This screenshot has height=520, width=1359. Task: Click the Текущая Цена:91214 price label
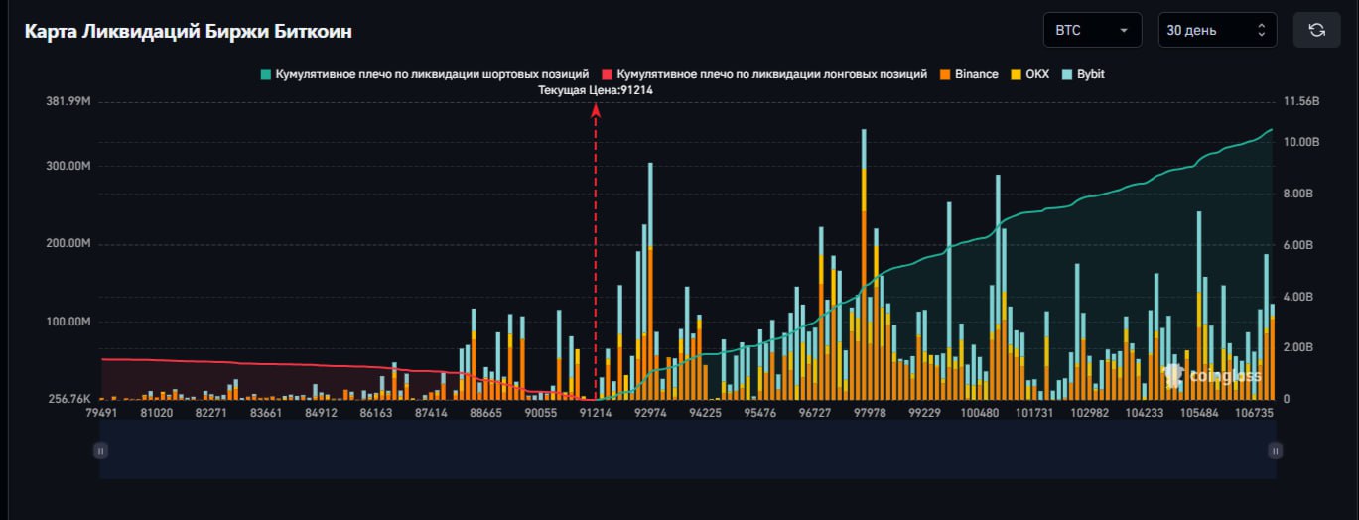pyautogui.click(x=596, y=90)
